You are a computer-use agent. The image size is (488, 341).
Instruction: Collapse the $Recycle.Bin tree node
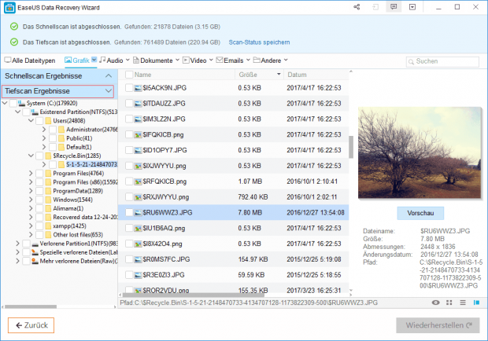(31, 156)
